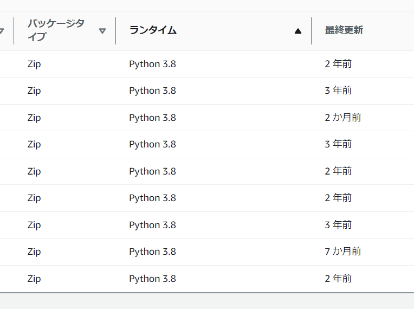The image size is (414, 309).
Task: Click the Zip cell in the first row
Action: [x=34, y=64]
